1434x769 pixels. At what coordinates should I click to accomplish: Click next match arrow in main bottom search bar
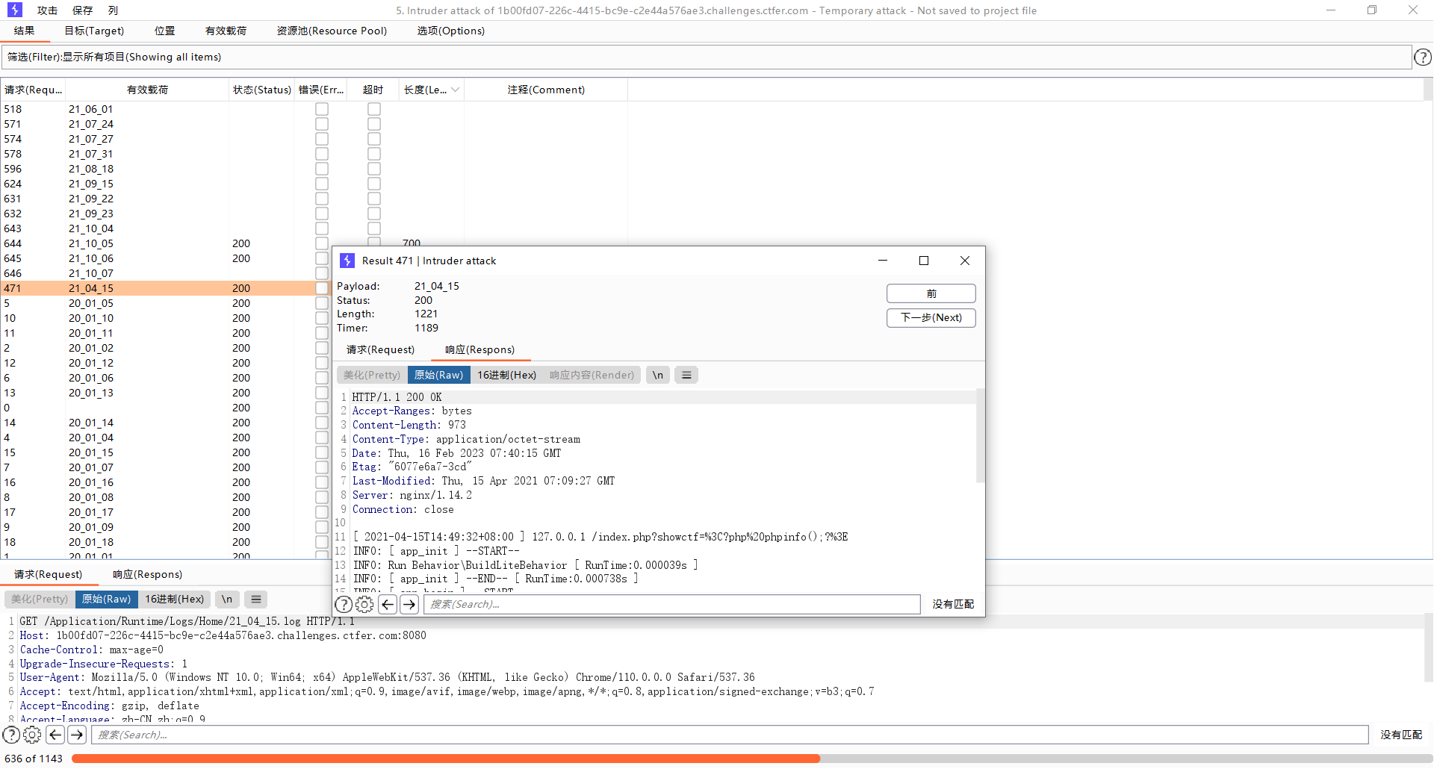click(x=77, y=735)
